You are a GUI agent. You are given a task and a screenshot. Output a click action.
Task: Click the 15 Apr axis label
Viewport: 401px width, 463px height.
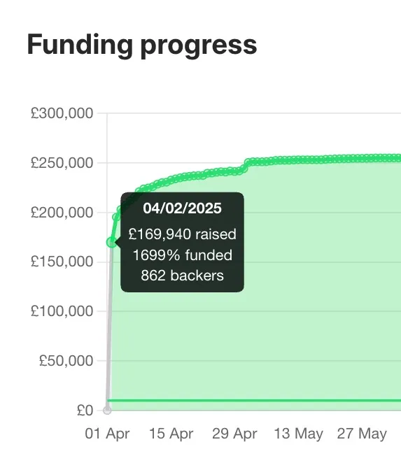coord(171,434)
